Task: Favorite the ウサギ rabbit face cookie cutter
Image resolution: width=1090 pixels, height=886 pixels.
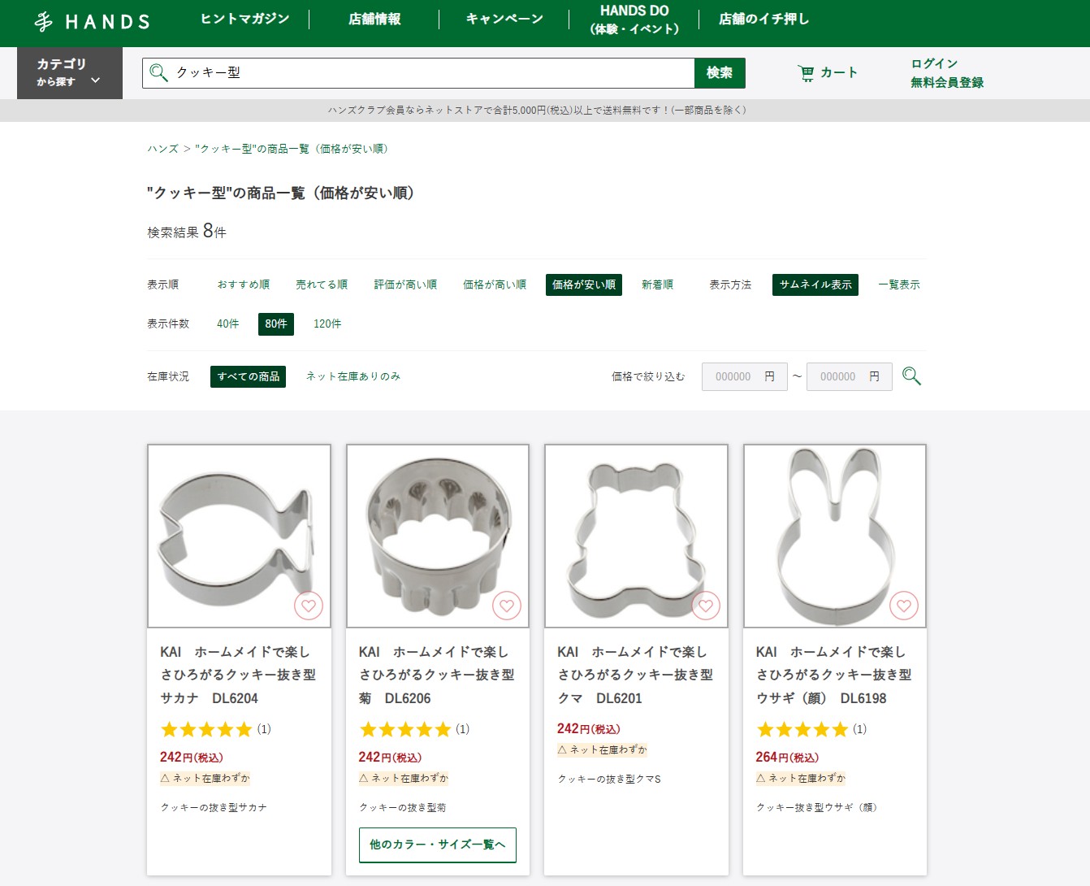Action: [x=904, y=606]
